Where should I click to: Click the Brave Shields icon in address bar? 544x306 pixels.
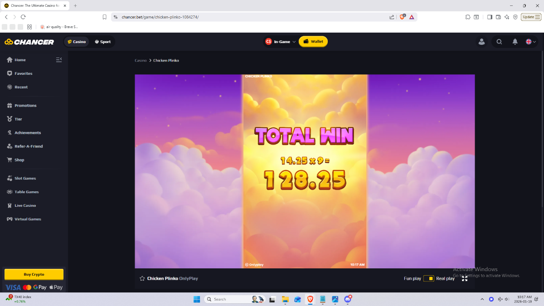[x=402, y=17]
